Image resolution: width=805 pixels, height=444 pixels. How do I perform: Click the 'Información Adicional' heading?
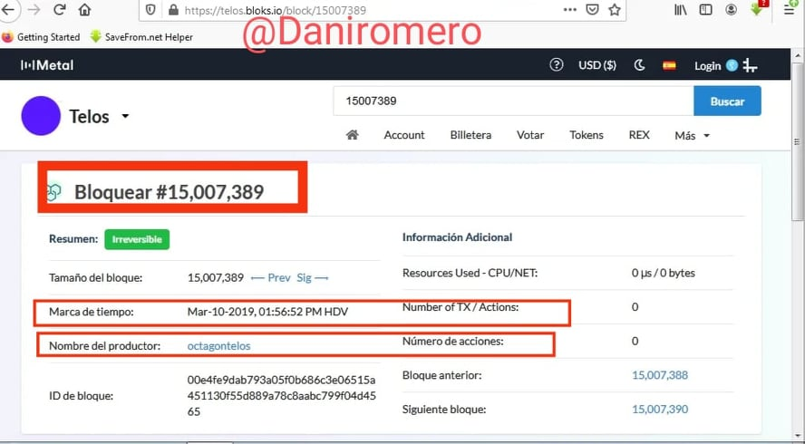click(457, 237)
